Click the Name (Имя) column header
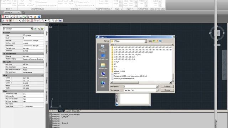Image resolution: width=228 pixels, height=128 pixels. pyautogui.click(x=141, y=45)
